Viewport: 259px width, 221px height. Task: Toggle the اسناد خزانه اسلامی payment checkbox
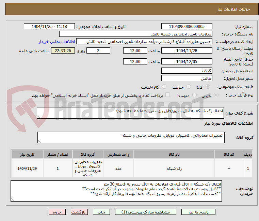(x=167, y=95)
